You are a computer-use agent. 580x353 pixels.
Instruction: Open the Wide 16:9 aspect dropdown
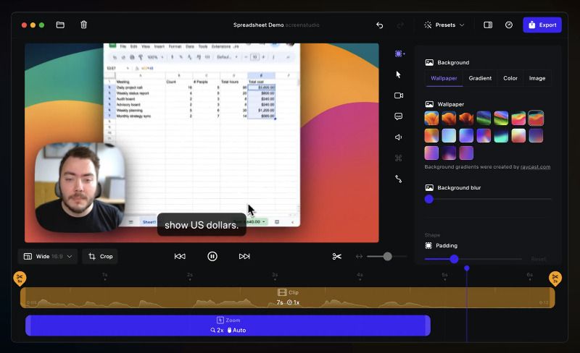[x=48, y=256]
